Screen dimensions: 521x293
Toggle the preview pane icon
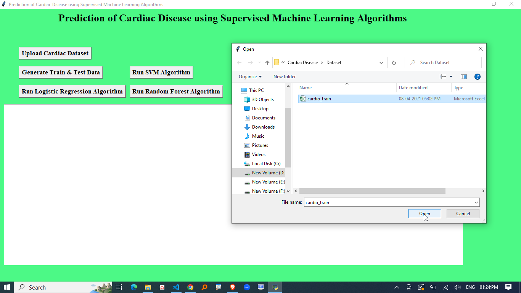[463, 77]
